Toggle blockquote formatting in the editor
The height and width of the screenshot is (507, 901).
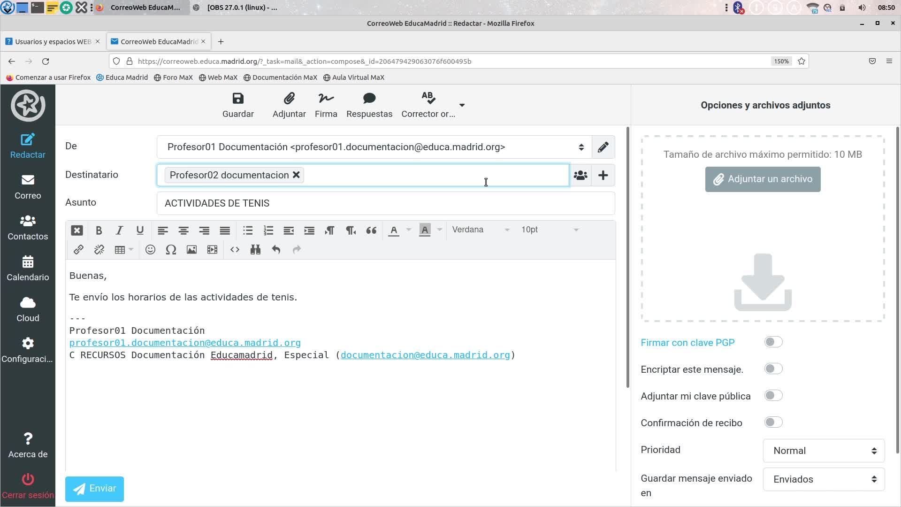coord(371,230)
